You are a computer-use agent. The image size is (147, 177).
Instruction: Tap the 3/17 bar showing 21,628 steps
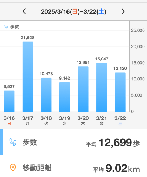pyautogui.click(x=28, y=77)
